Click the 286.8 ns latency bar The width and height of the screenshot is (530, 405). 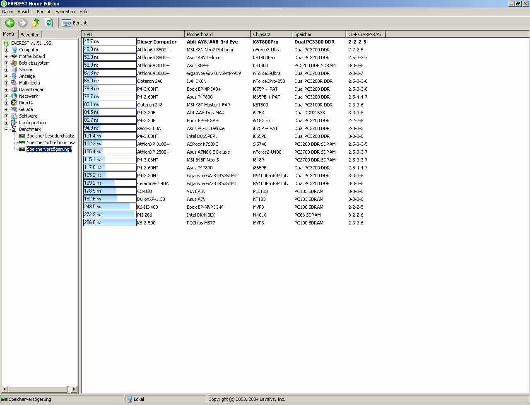110,222
